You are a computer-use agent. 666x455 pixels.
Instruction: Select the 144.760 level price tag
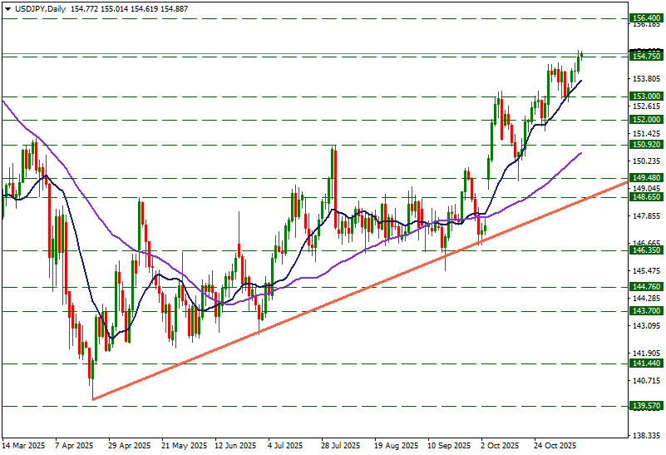645,287
